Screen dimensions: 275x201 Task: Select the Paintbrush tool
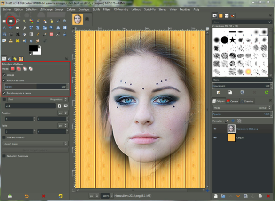point(45,34)
